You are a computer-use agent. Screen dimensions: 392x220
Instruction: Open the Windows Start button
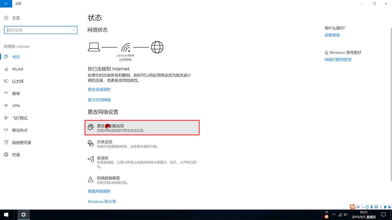6,215
